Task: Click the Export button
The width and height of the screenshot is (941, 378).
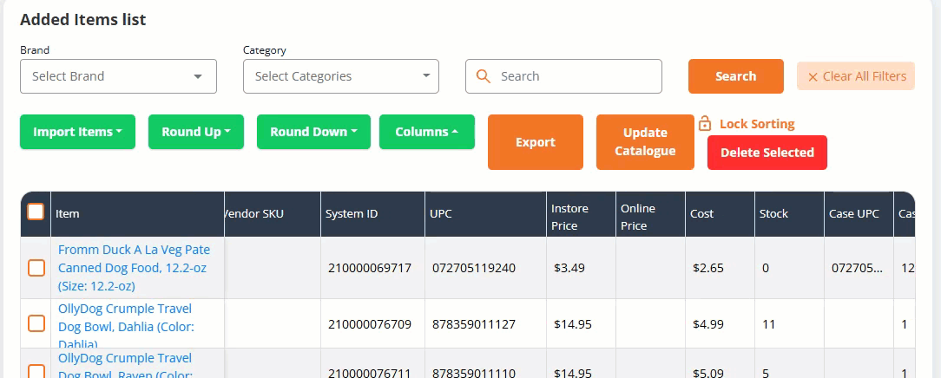Action: pyautogui.click(x=536, y=142)
